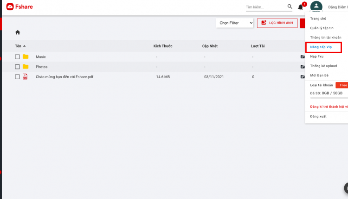The width and height of the screenshot is (348, 199).
Task: Open Thông tin tài khoản
Action: click(x=326, y=37)
